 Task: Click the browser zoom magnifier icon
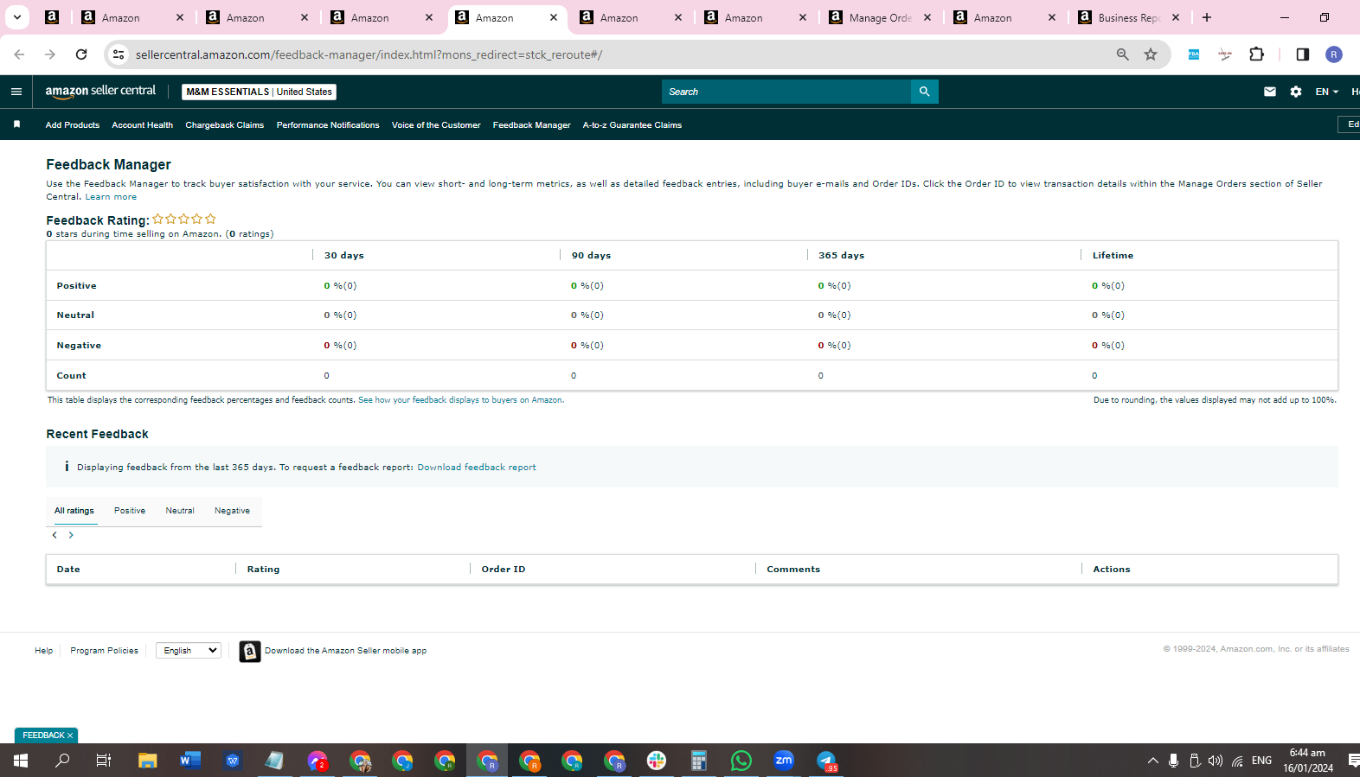tap(1122, 54)
